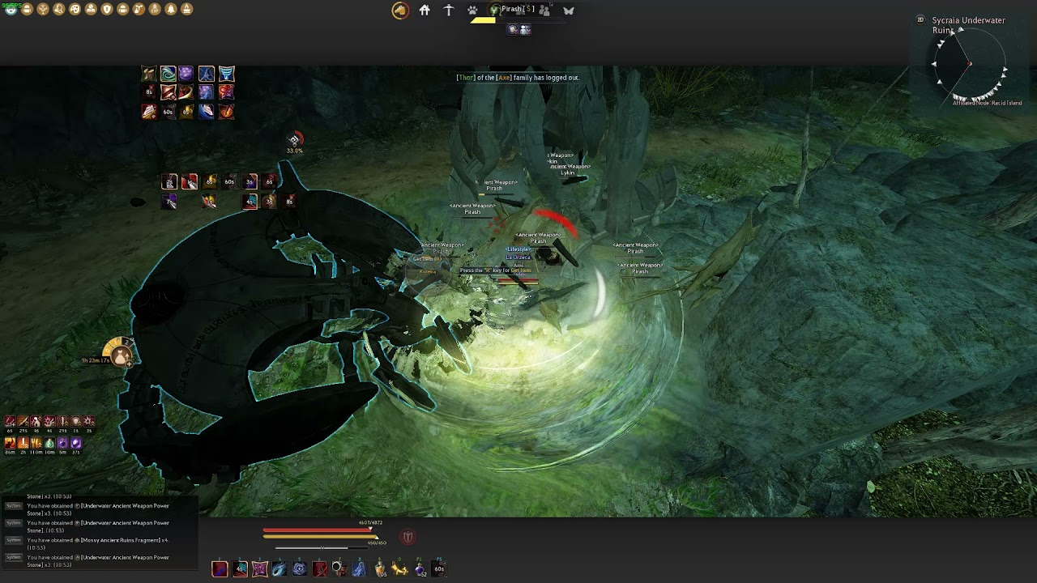Open the house residence icon at the top
The height and width of the screenshot is (583, 1037).
pos(425,10)
